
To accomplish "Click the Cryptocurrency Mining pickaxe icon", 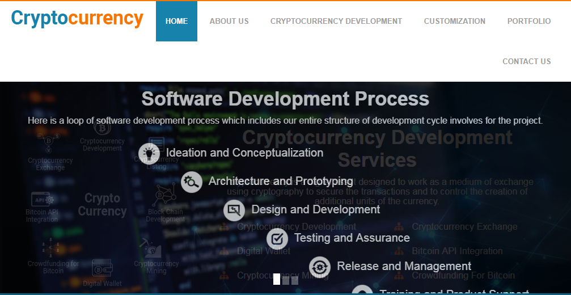I will coord(150,248).
